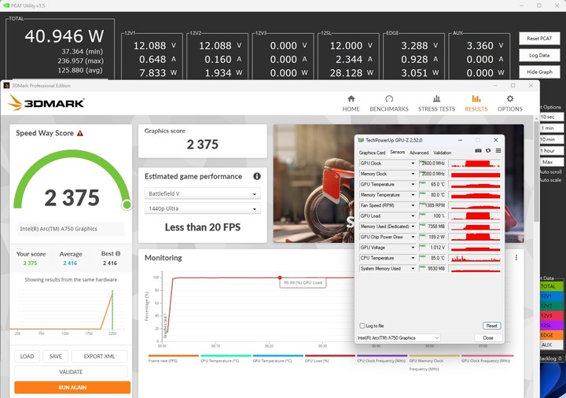This screenshot has height=398, width=566.
Task: Click the GPU-Z Reset button
Action: coord(491,326)
